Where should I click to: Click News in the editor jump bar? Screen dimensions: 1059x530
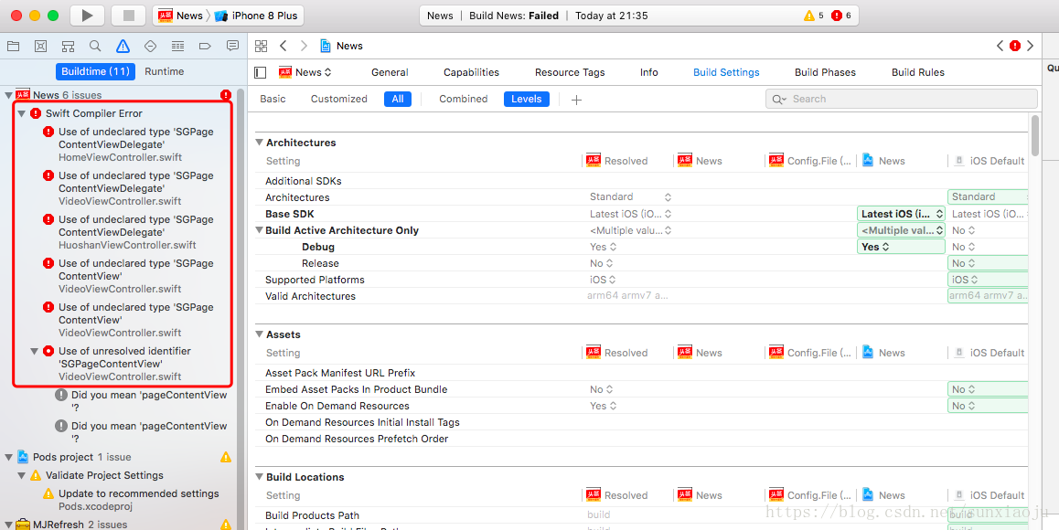[342, 46]
